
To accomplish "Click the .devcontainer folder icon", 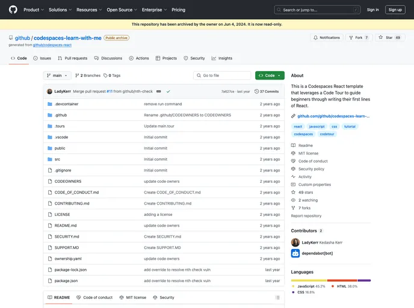I will coord(49,104).
